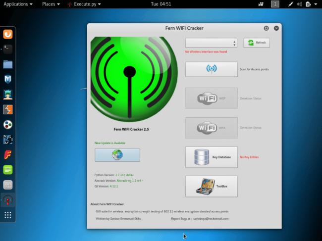
Task: Click the Refresh button
Action: click(257, 43)
